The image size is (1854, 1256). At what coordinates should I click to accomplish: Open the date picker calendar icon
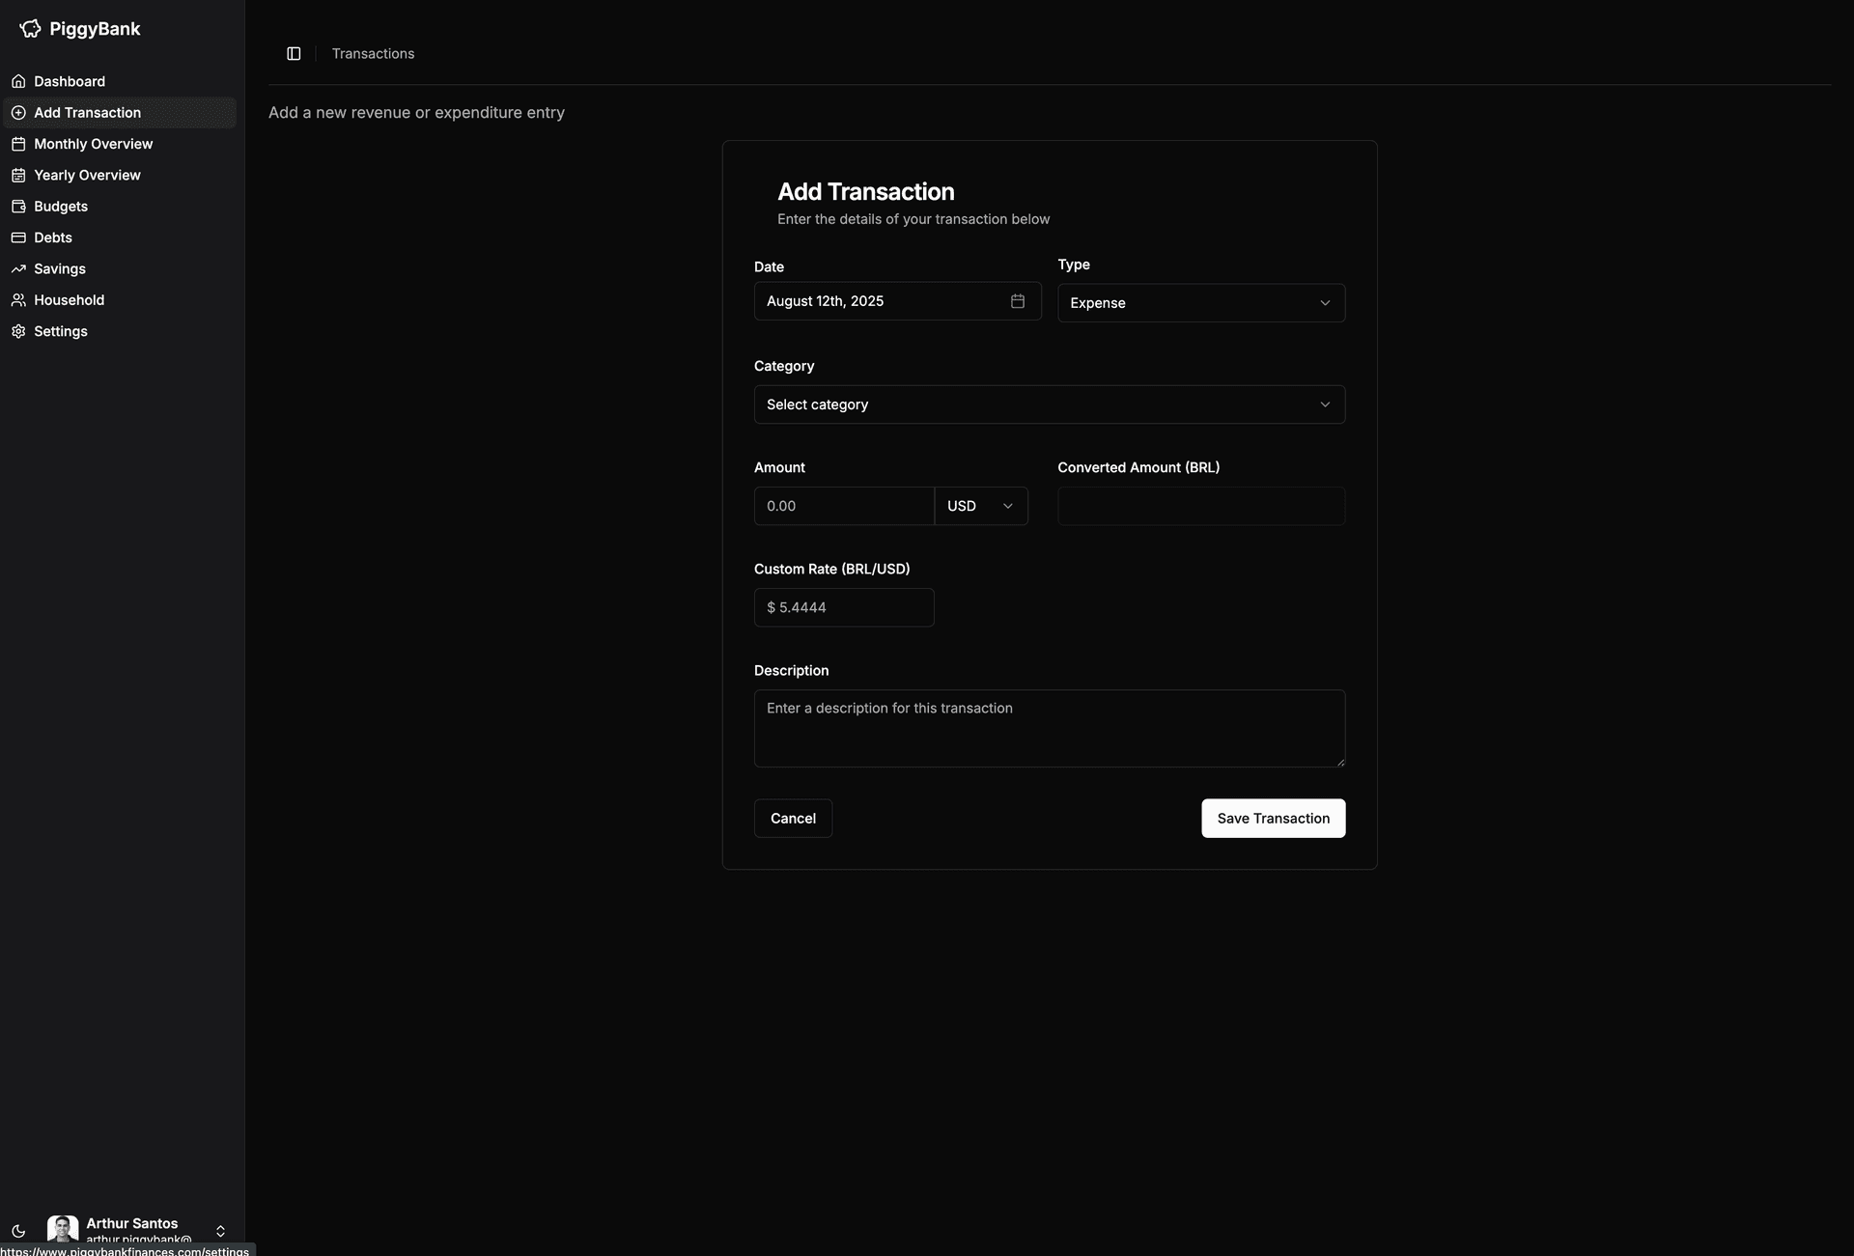tap(1018, 300)
